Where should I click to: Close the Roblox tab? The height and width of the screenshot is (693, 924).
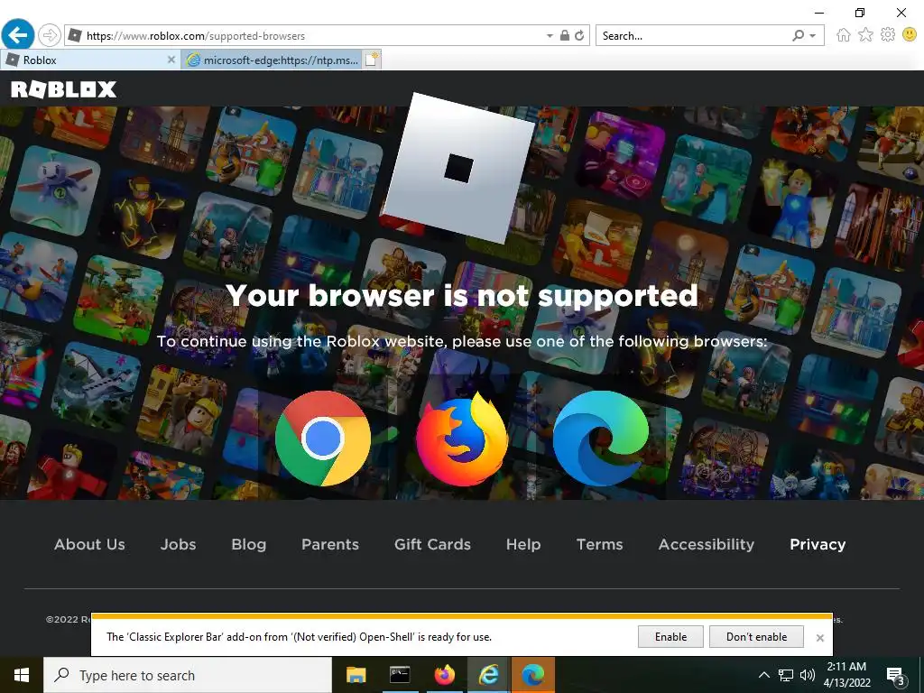click(171, 60)
